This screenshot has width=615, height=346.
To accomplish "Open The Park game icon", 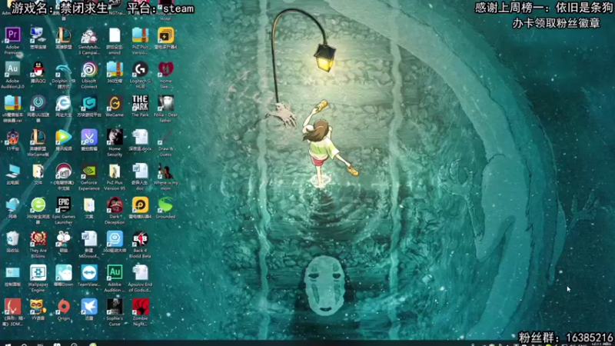I will 140,103.
